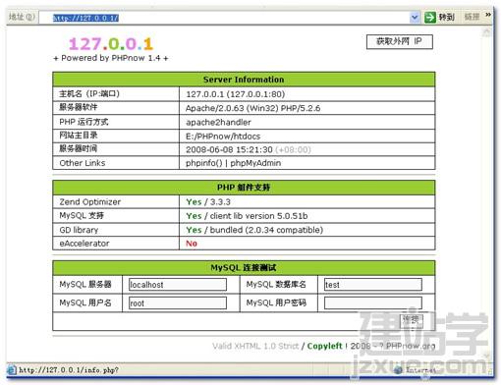Open the phpMyAdmin link

click(255, 163)
